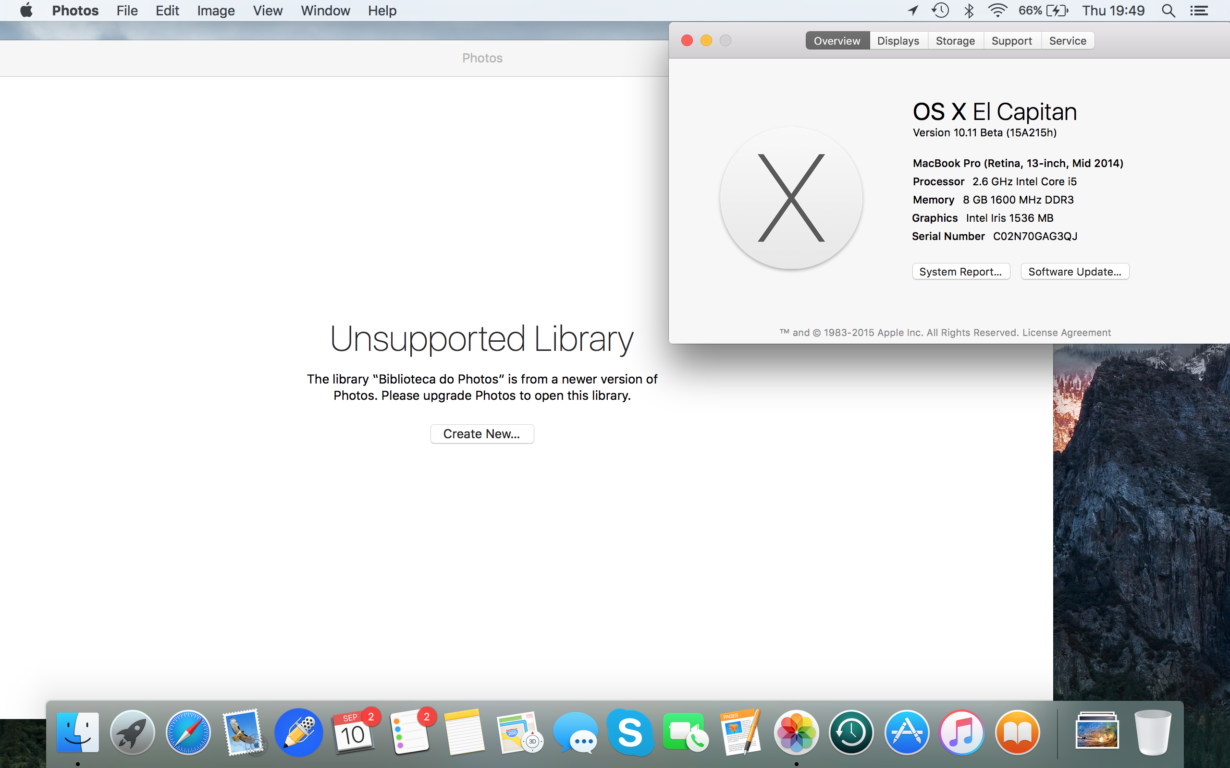
Task: Switch to the Storage tab
Action: tap(956, 41)
